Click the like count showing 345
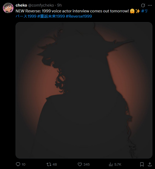The width and height of the screenshot is (155, 169). point(86,164)
